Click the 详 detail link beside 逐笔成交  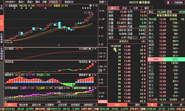pos(143,42)
